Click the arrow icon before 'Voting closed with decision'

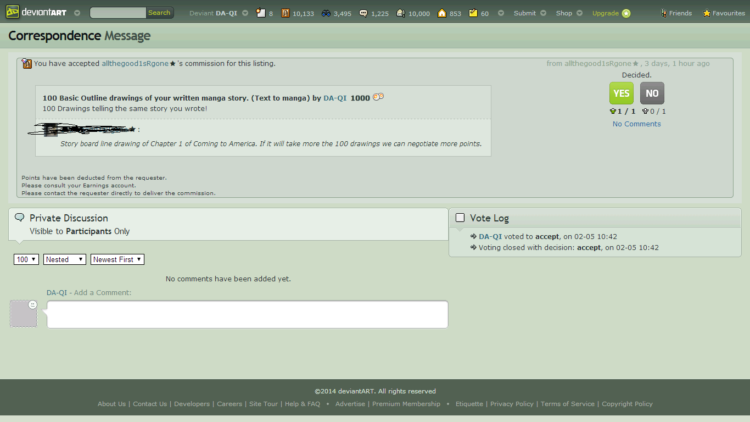tap(473, 248)
